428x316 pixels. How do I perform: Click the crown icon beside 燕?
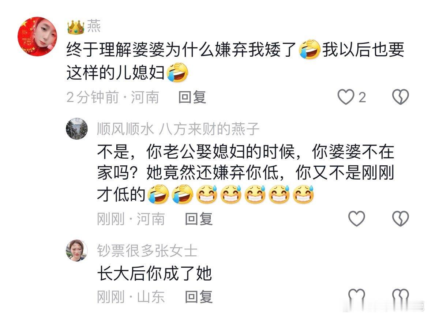pos(76,27)
